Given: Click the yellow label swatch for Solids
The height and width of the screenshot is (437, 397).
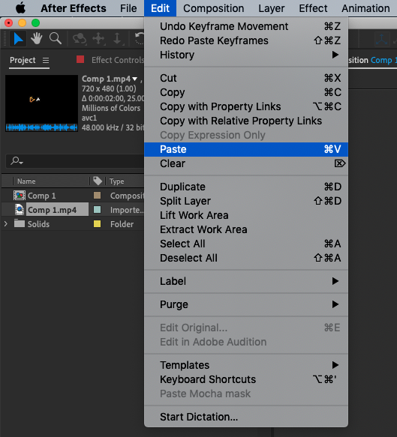Looking at the screenshot, I should (x=97, y=224).
